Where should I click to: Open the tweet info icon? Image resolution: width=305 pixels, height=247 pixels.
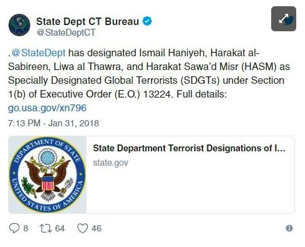point(289,228)
